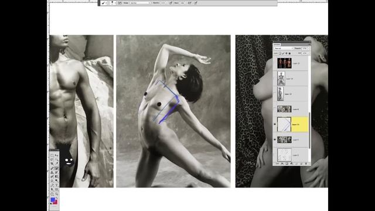The image size is (375, 211).
Task: Select the Healing Brush tool
Action: (52, 168)
